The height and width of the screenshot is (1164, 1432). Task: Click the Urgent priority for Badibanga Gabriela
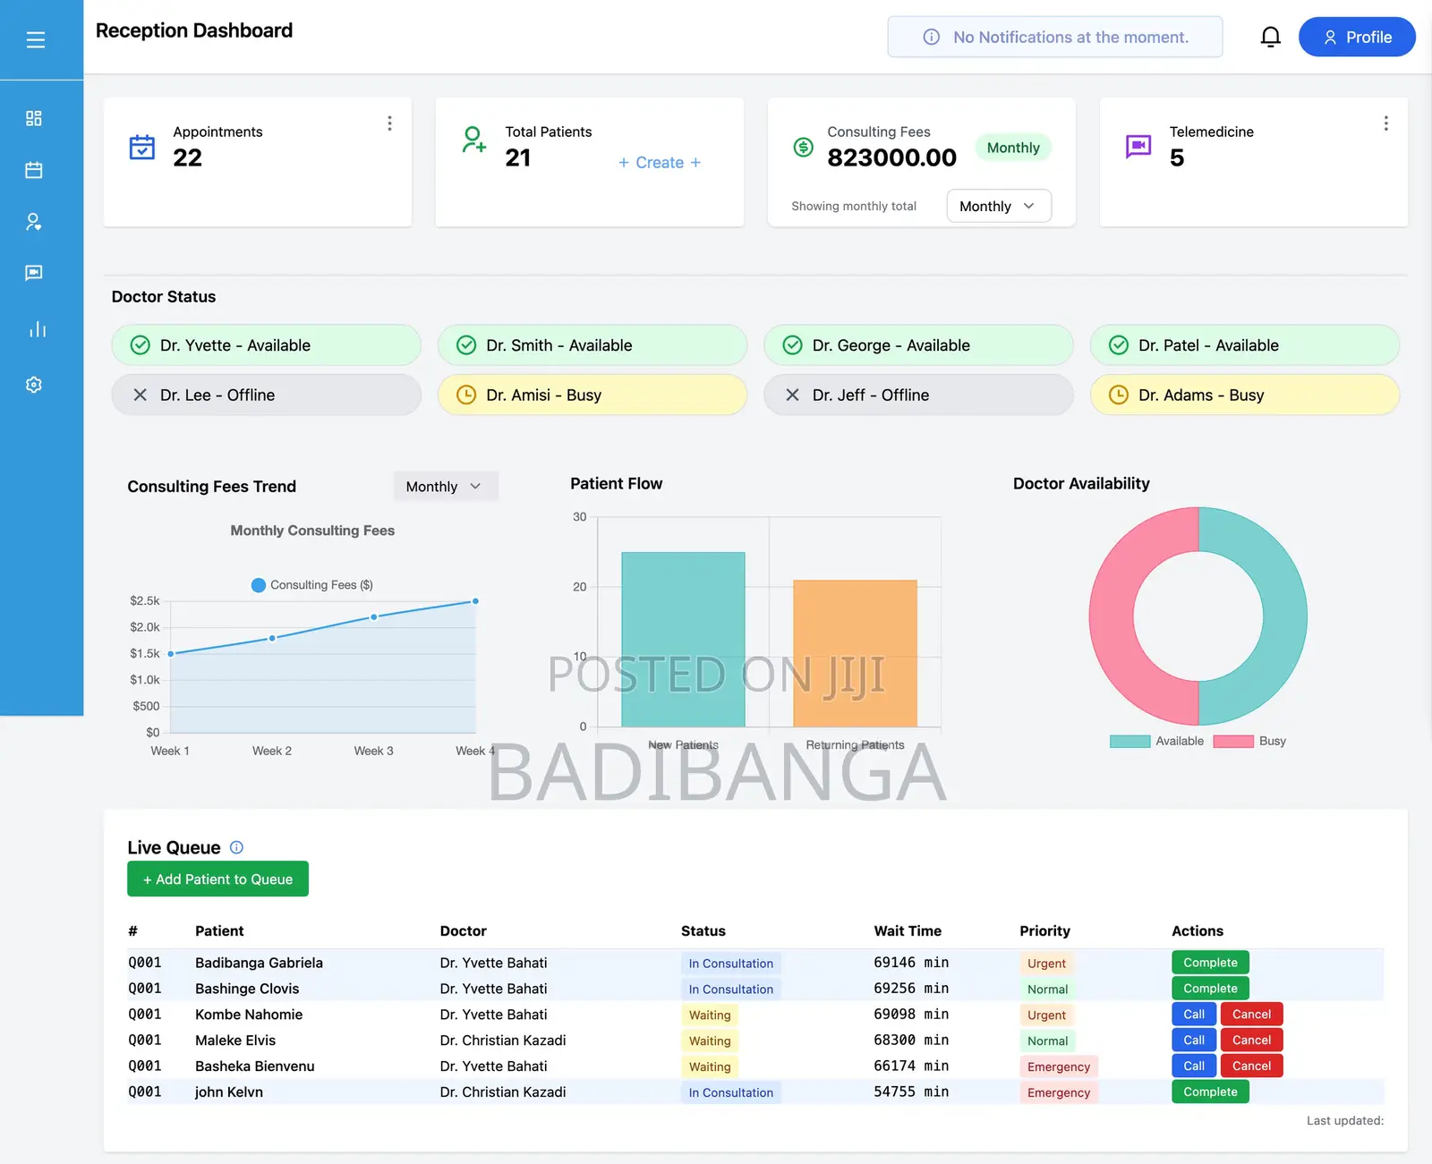click(x=1046, y=964)
